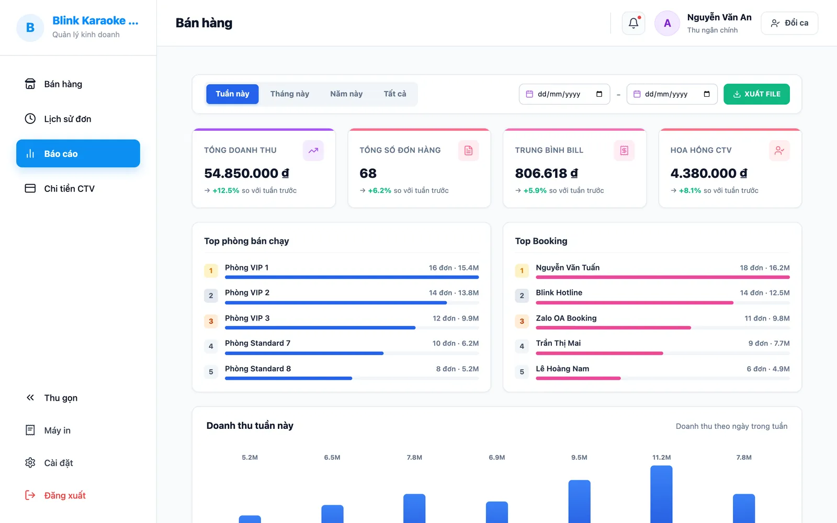Open the Bán hàng sidebar menu
The image size is (837, 523).
click(x=78, y=84)
